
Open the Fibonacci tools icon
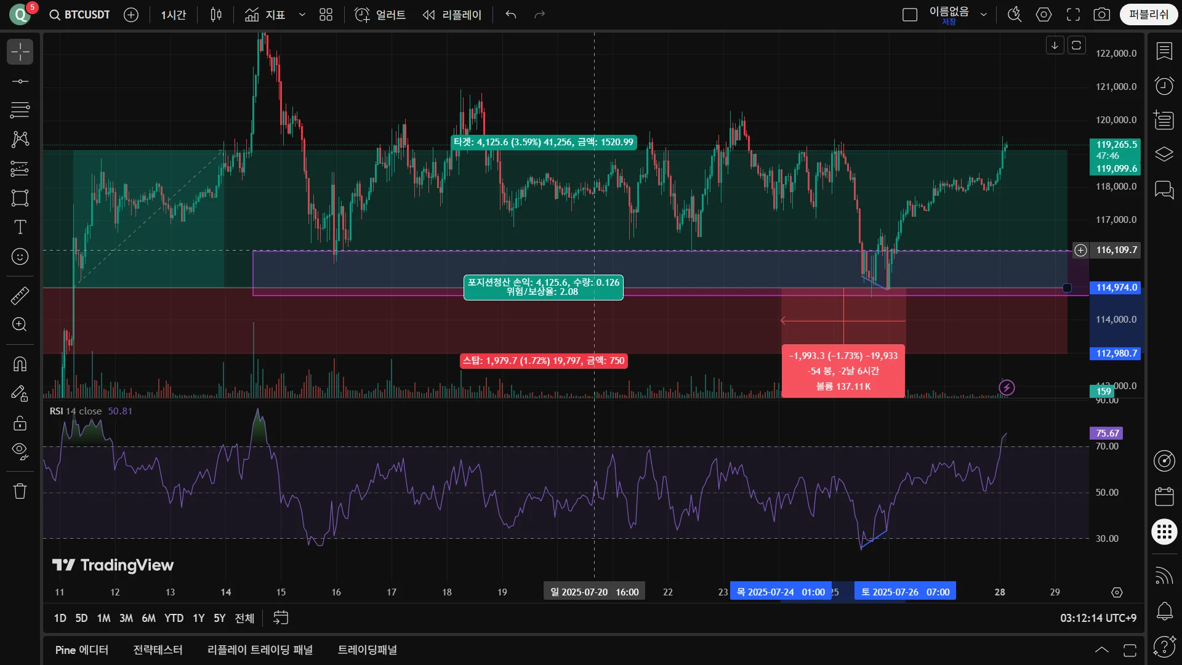[20, 110]
